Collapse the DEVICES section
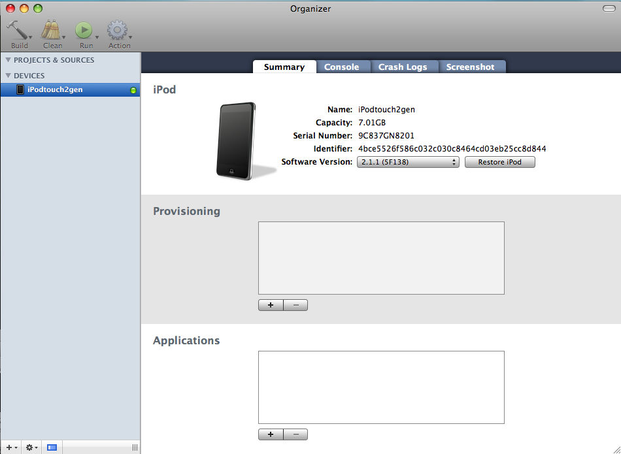The width and height of the screenshot is (621, 454). point(8,75)
